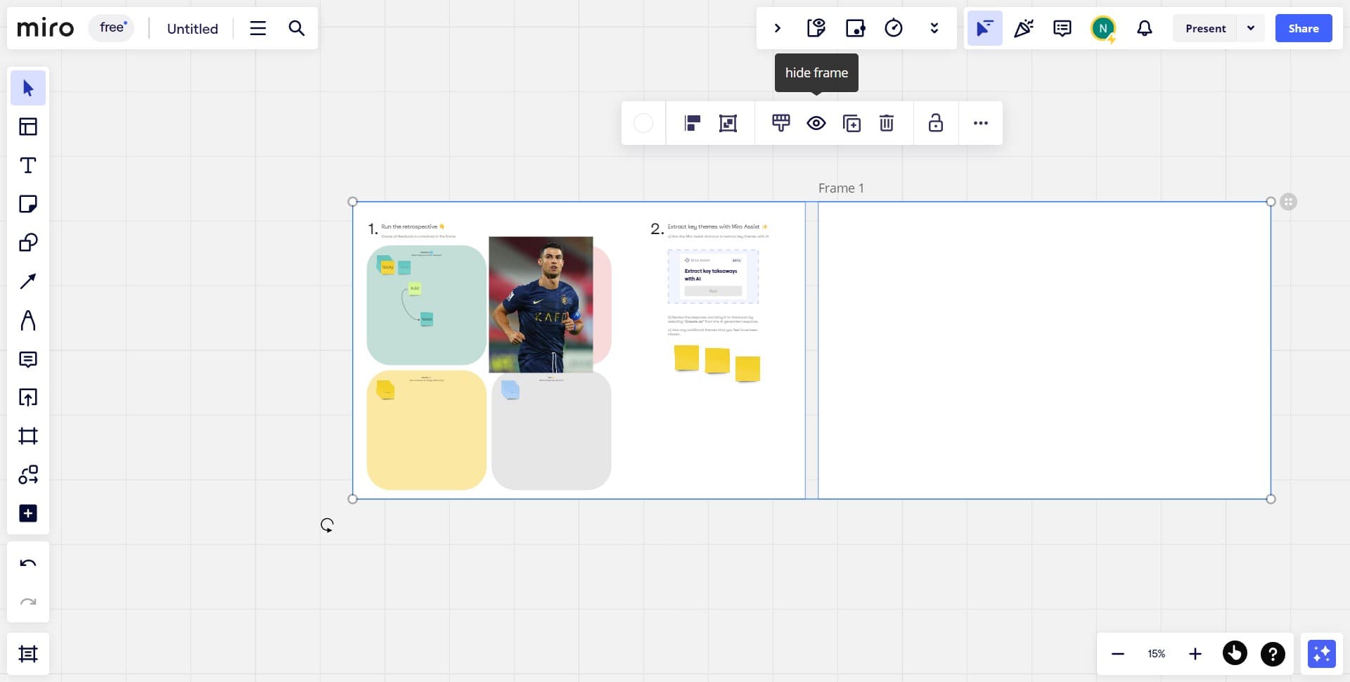Expand collapsed apps with double chevron
Screen dimensions: 1350x682
tap(934, 28)
